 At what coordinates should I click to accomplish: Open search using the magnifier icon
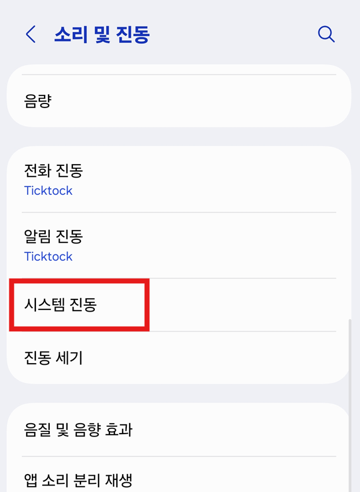pos(326,35)
